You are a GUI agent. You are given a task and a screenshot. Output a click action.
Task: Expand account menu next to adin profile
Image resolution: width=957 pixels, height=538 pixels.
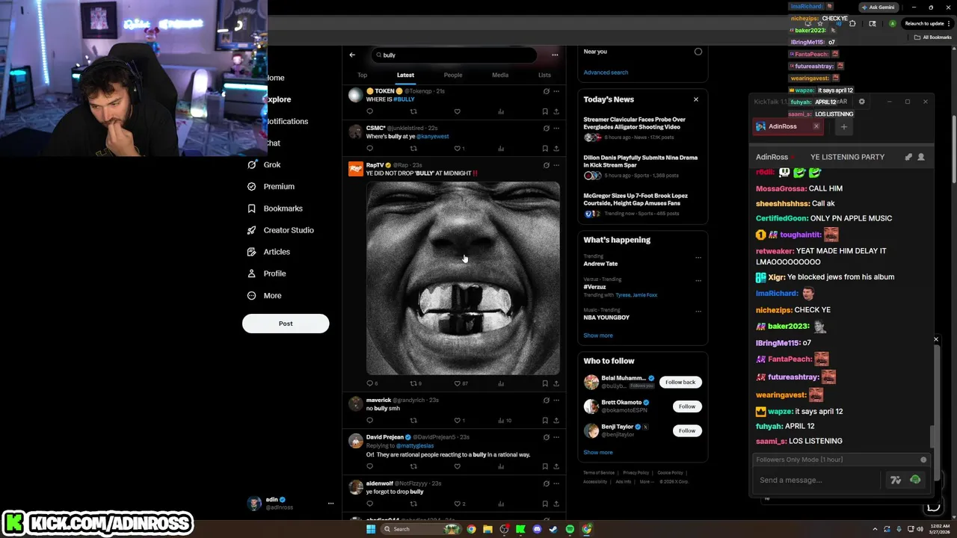tap(330, 504)
